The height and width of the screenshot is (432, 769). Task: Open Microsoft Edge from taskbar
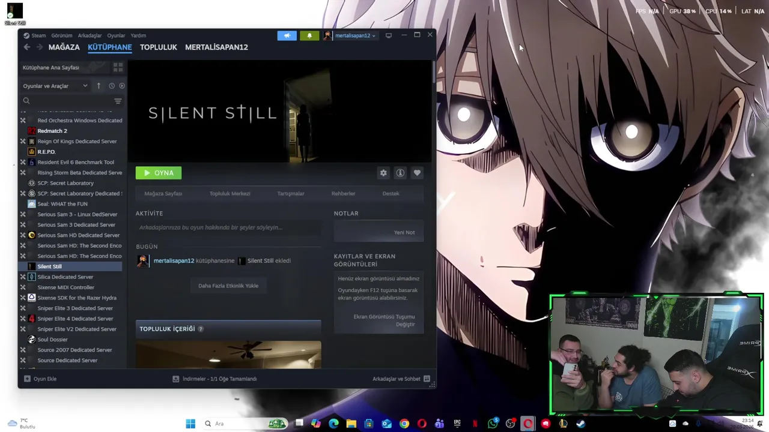[333, 424]
